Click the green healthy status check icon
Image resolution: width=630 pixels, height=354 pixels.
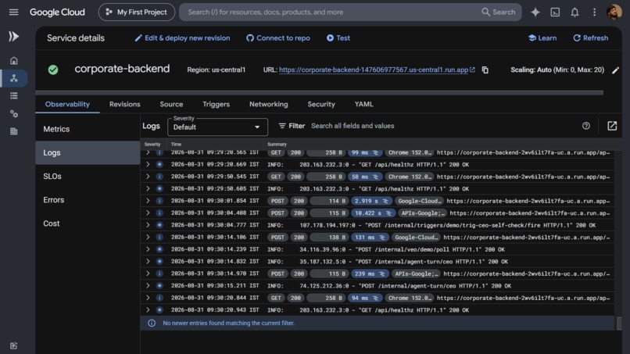[53, 70]
